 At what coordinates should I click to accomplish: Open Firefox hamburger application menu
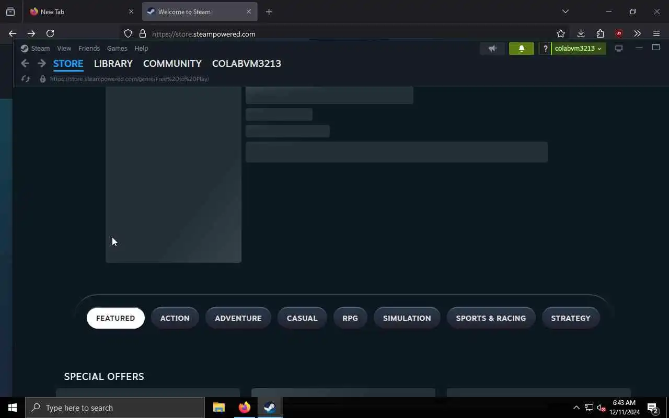click(x=656, y=33)
